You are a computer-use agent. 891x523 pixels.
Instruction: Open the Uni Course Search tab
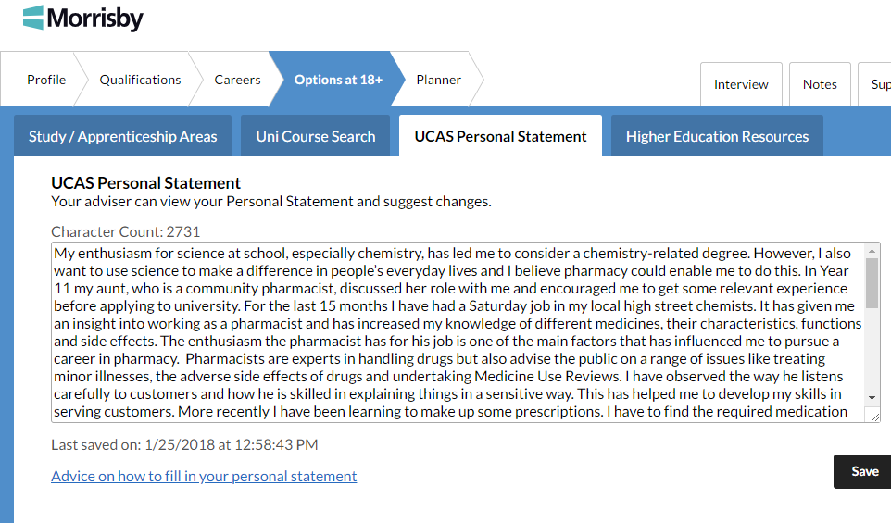(316, 136)
